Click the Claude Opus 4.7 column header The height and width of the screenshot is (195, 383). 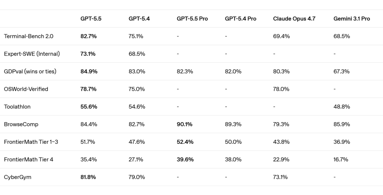click(294, 19)
